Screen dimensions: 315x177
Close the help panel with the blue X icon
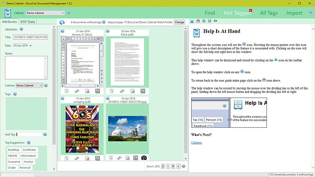[x=192, y=21]
